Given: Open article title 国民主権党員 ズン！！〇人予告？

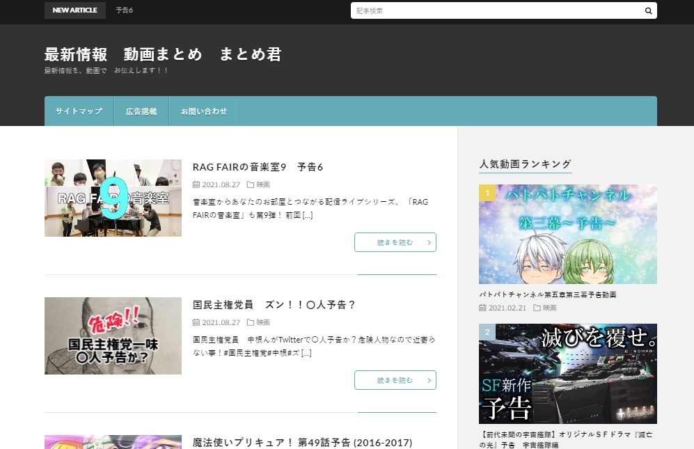Looking at the screenshot, I should tap(274, 305).
